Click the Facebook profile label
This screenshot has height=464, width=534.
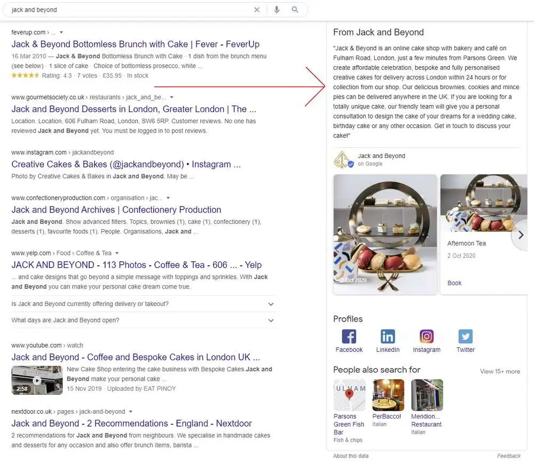[349, 350]
